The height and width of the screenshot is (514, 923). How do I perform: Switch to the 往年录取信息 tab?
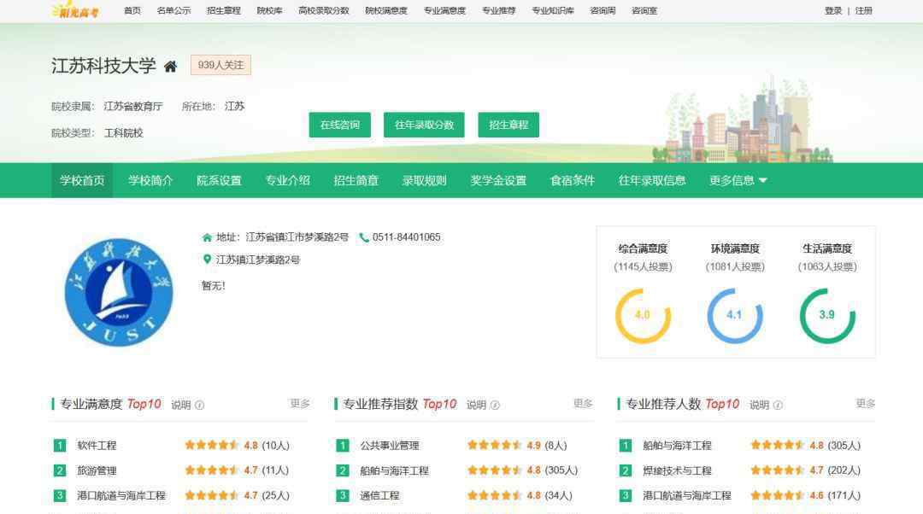tap(651, 180)
